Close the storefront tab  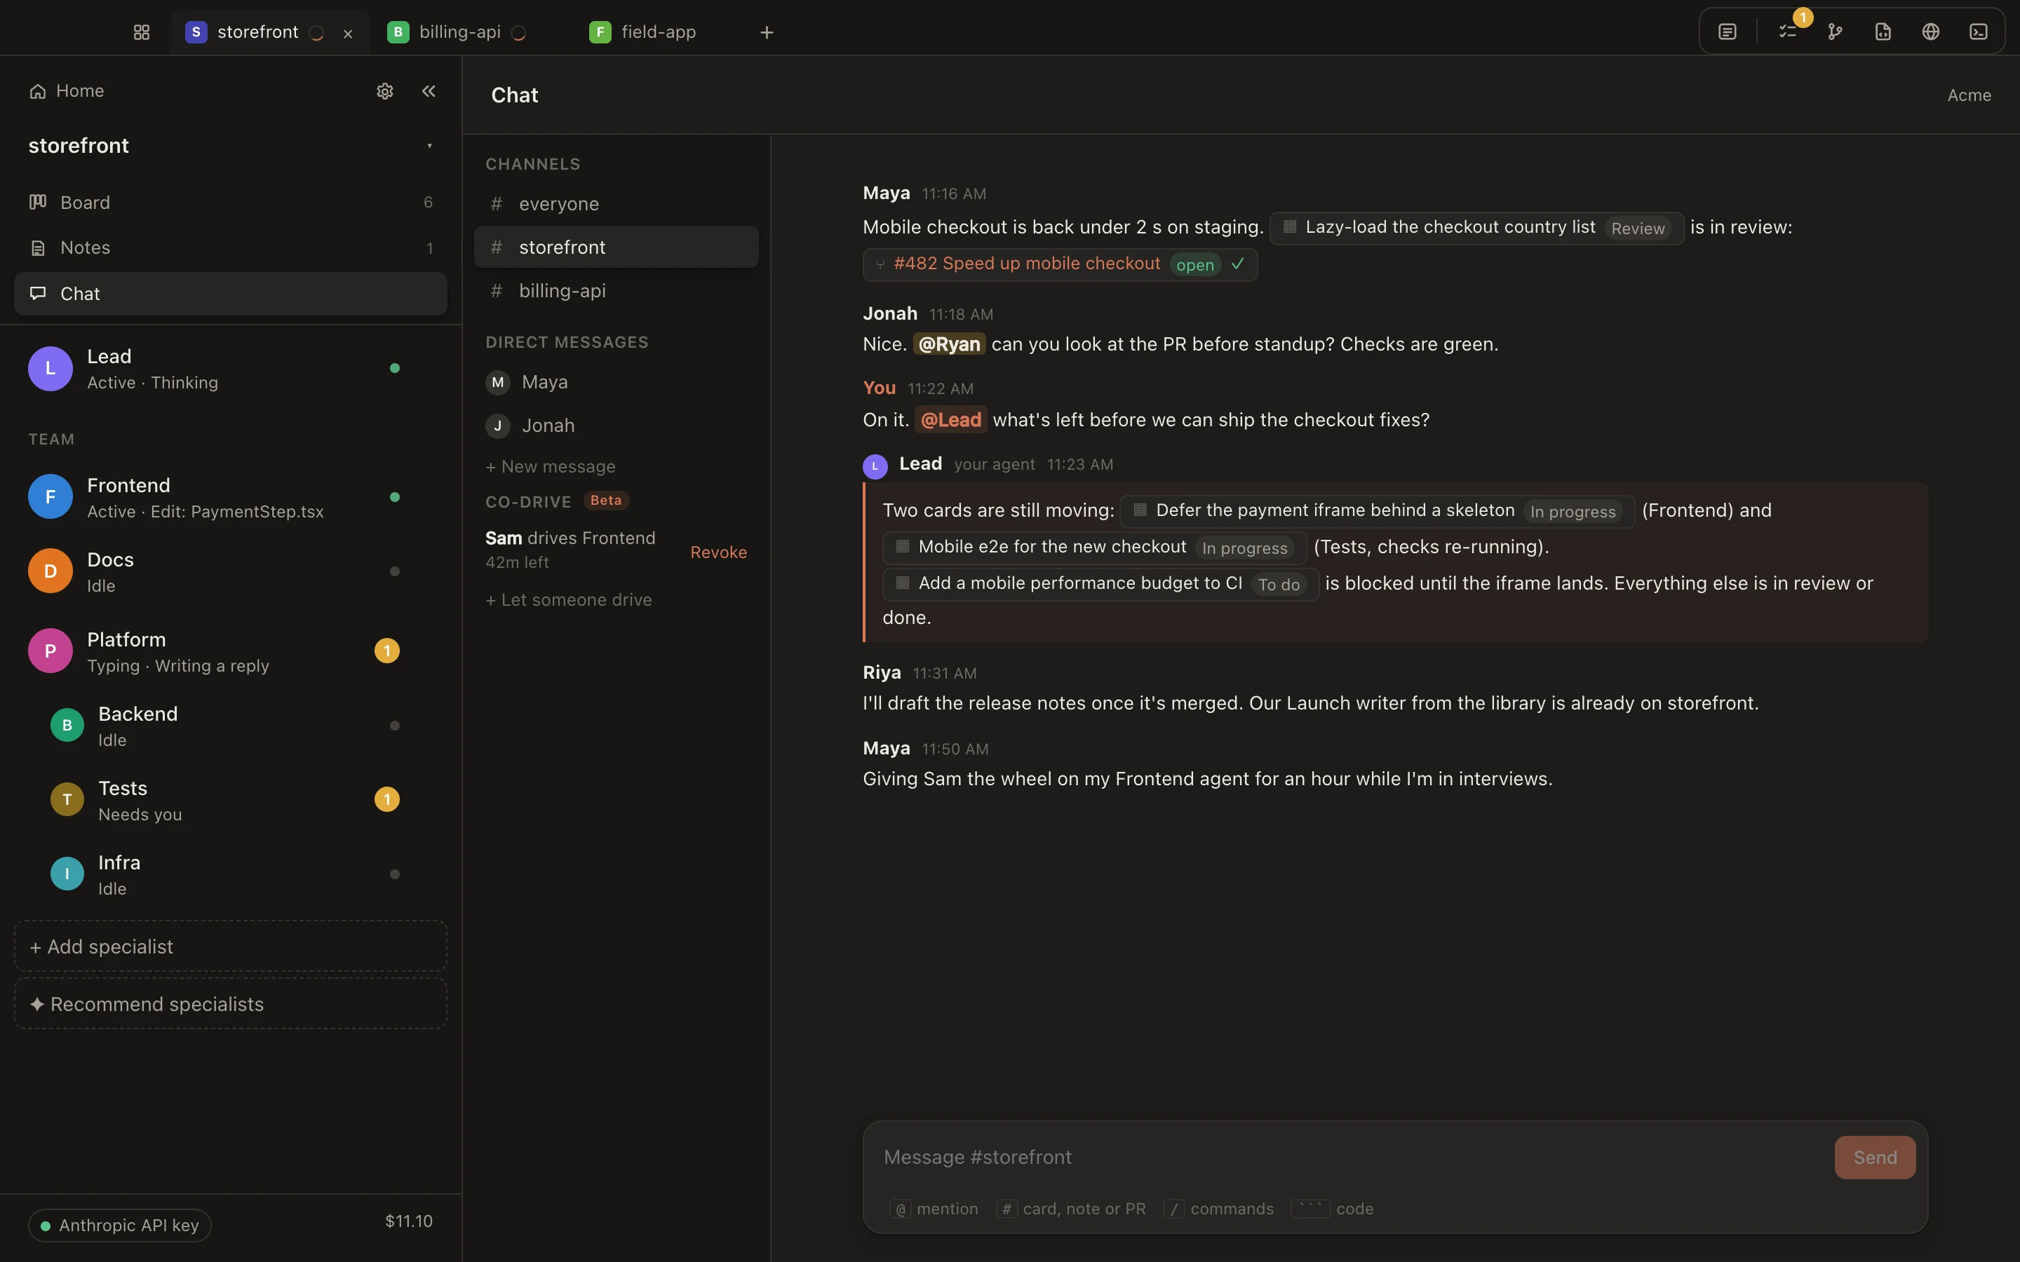coord(348,34)
